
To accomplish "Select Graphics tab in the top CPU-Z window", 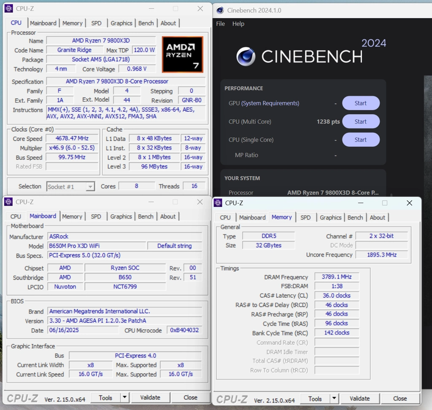I will 121,23.
